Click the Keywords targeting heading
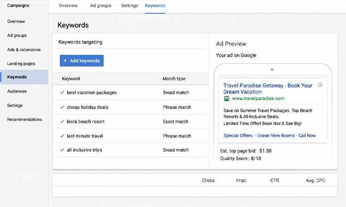This screenshot has height=207, width=346. coord(80,42)
